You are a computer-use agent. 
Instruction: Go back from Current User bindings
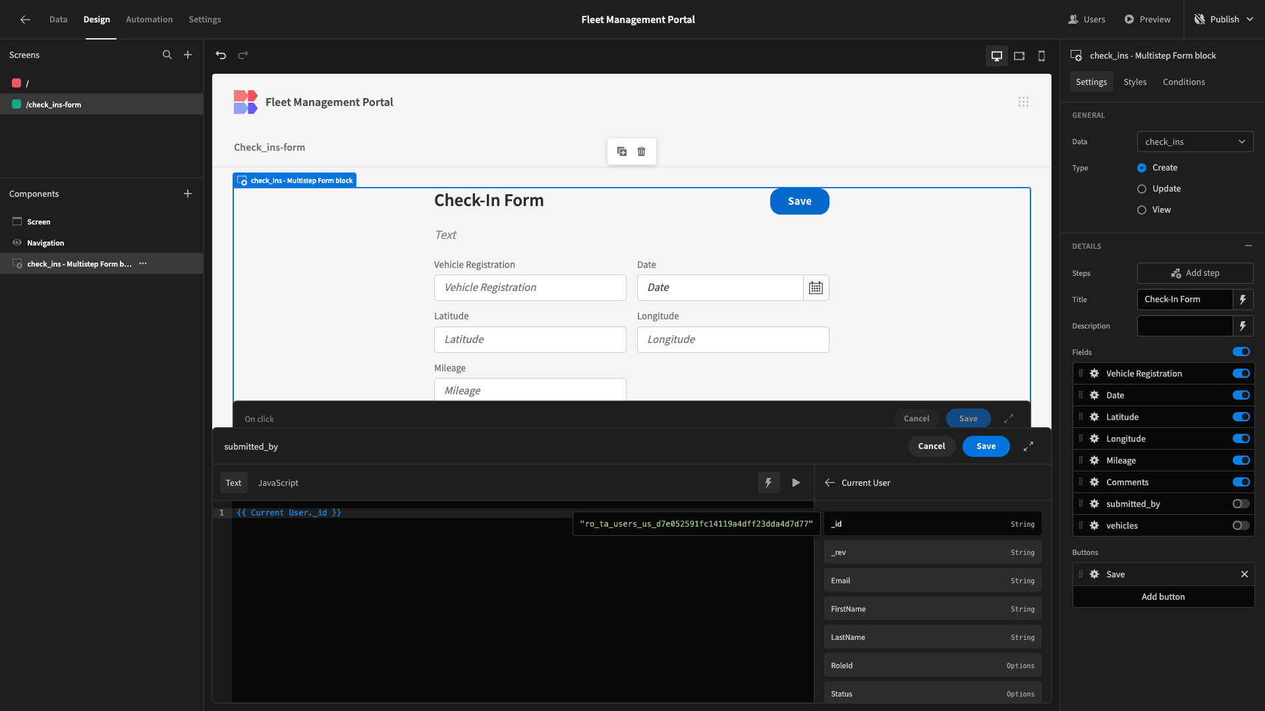829,483
